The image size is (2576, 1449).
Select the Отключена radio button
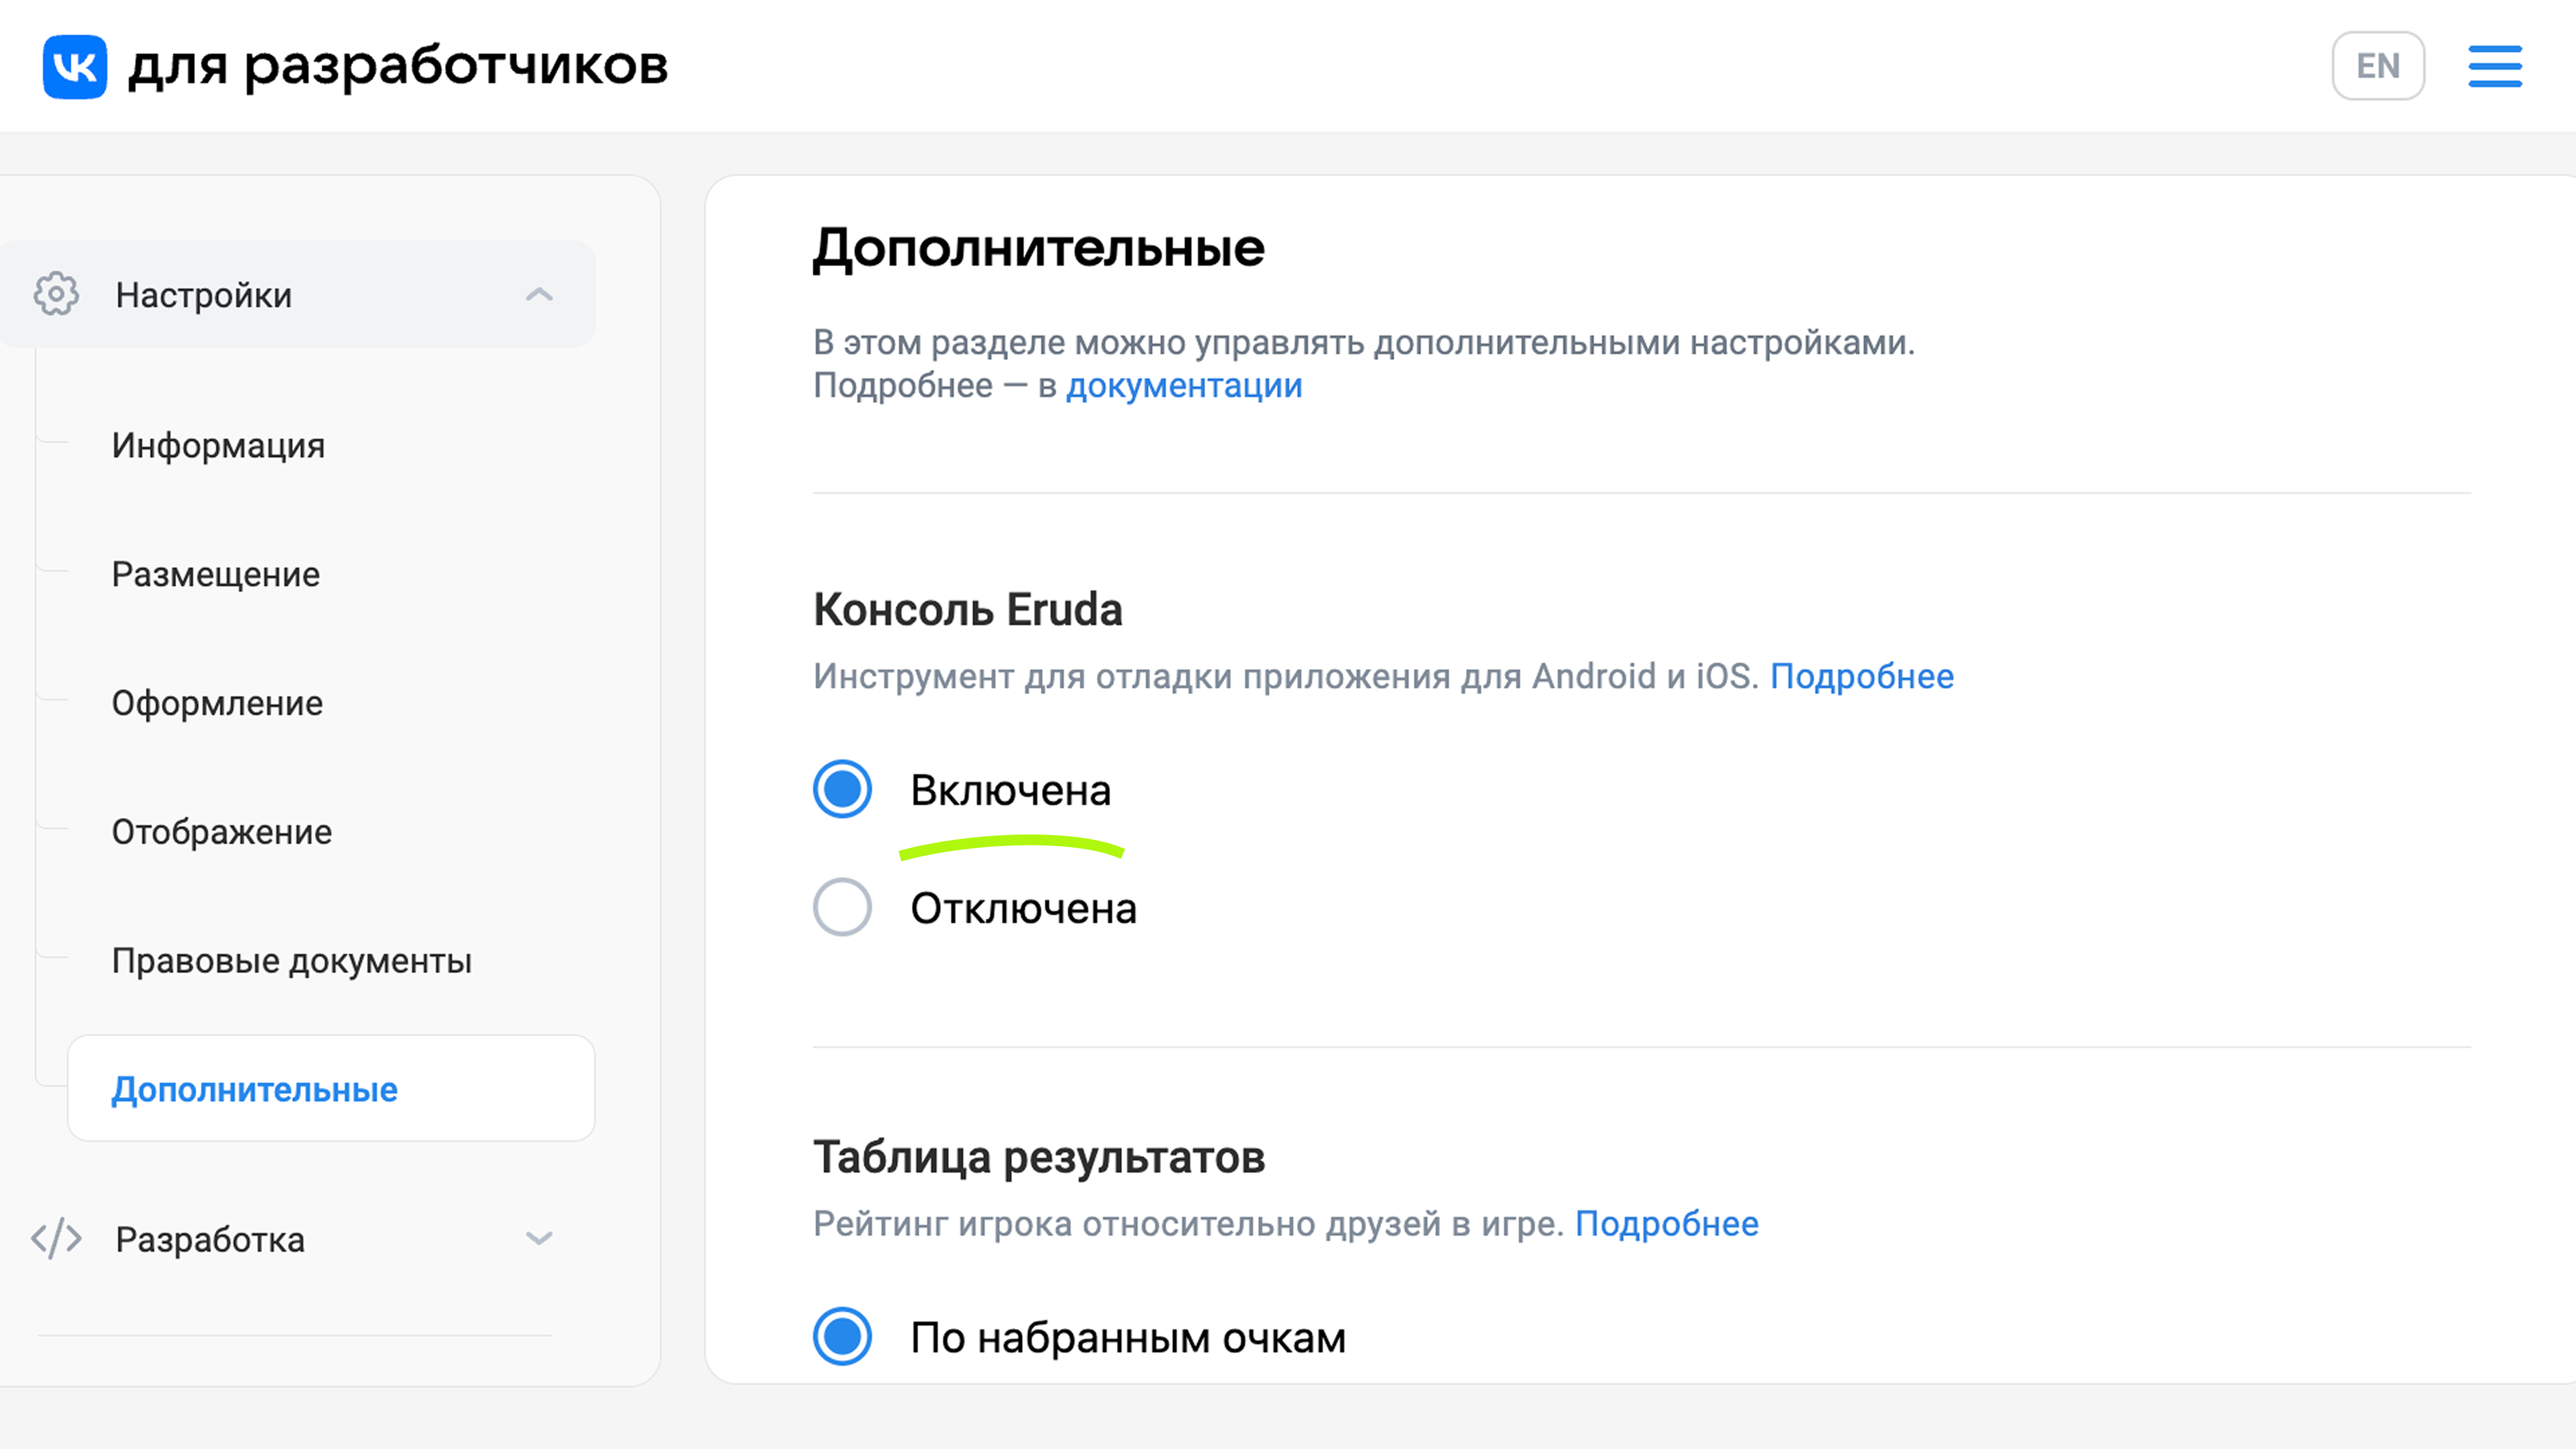[842, 907]
